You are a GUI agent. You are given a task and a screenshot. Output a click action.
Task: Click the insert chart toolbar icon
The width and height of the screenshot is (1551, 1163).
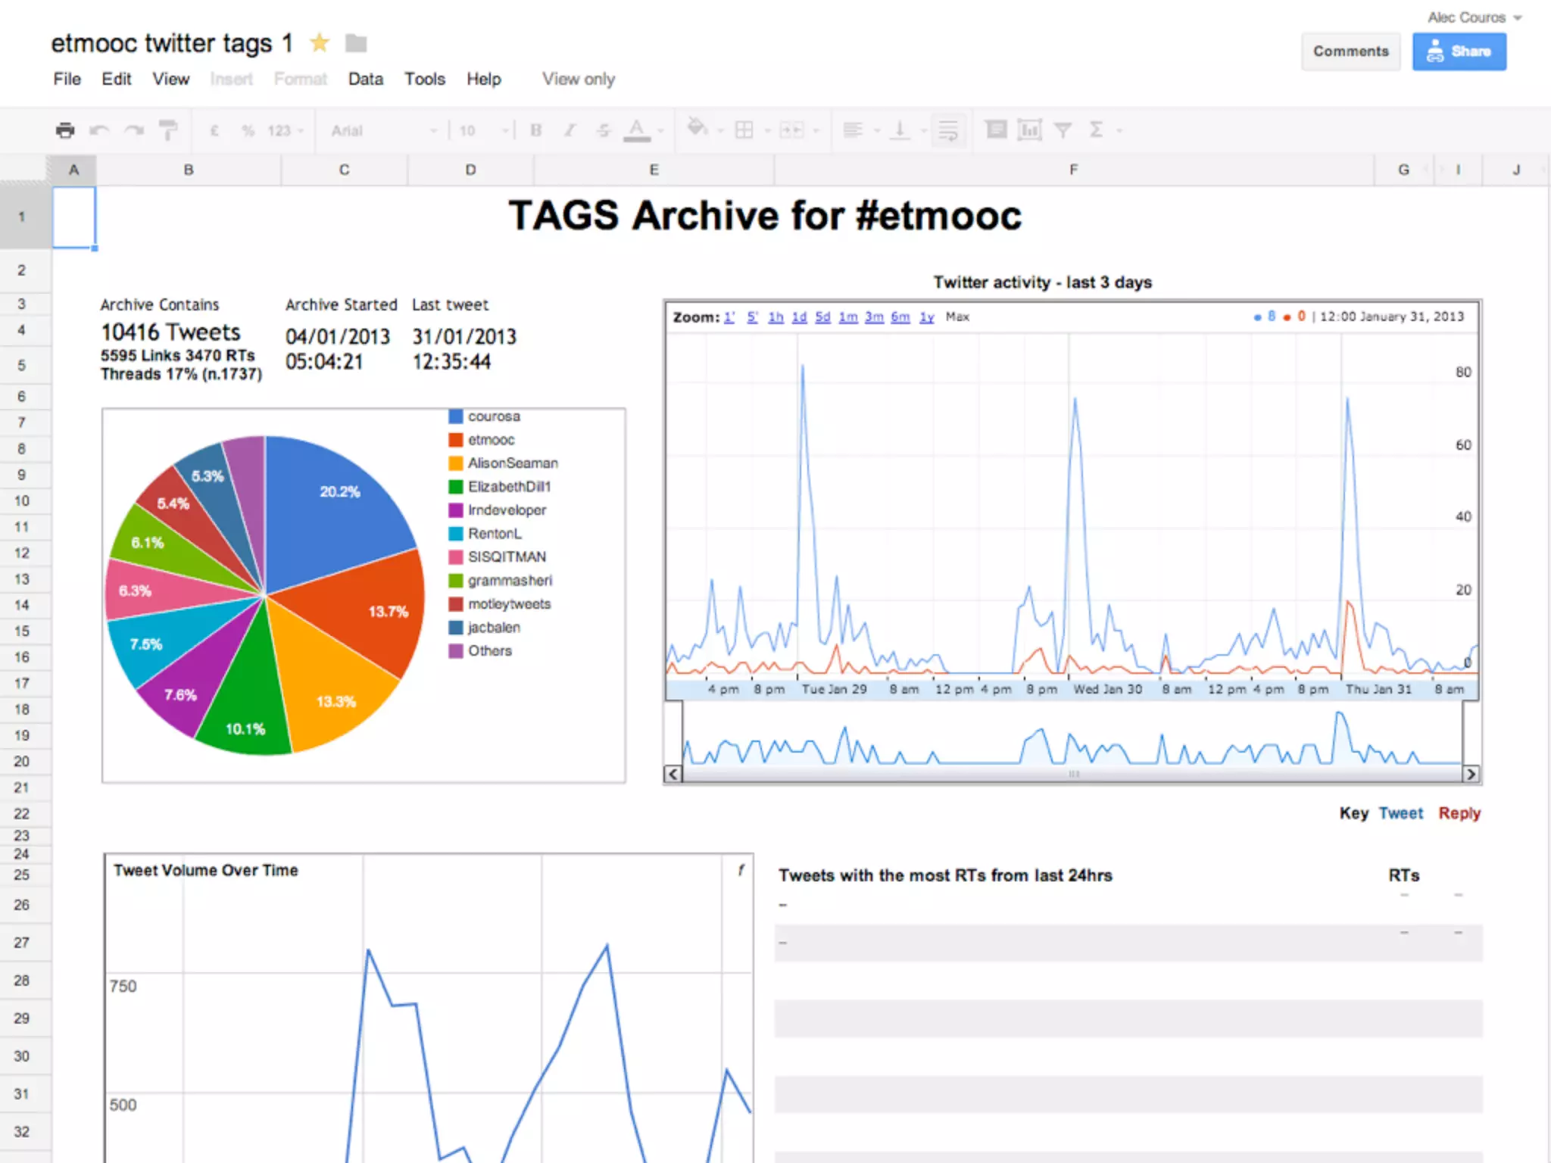point(1029,130)
